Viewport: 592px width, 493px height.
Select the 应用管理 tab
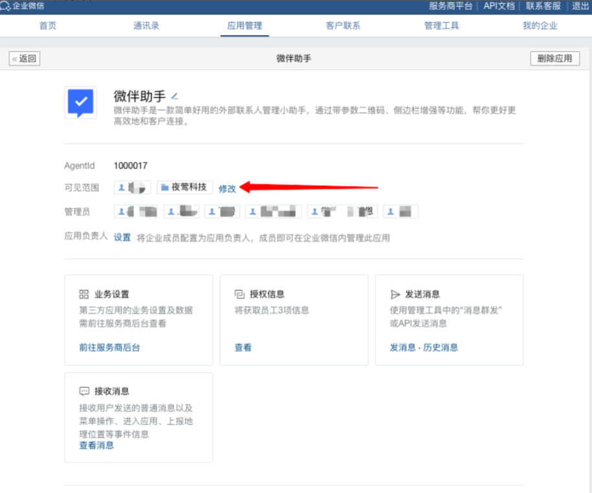tap(245, 26)
